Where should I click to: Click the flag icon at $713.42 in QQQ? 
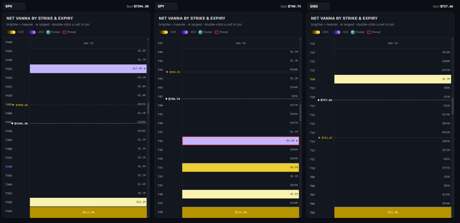point(319,138)
